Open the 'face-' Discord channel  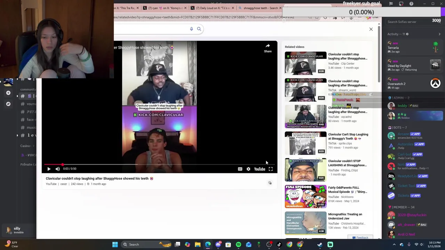(x=28, y=120)
